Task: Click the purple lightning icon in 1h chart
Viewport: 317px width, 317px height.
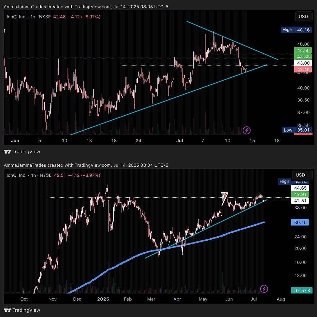Action: point(246,130)
